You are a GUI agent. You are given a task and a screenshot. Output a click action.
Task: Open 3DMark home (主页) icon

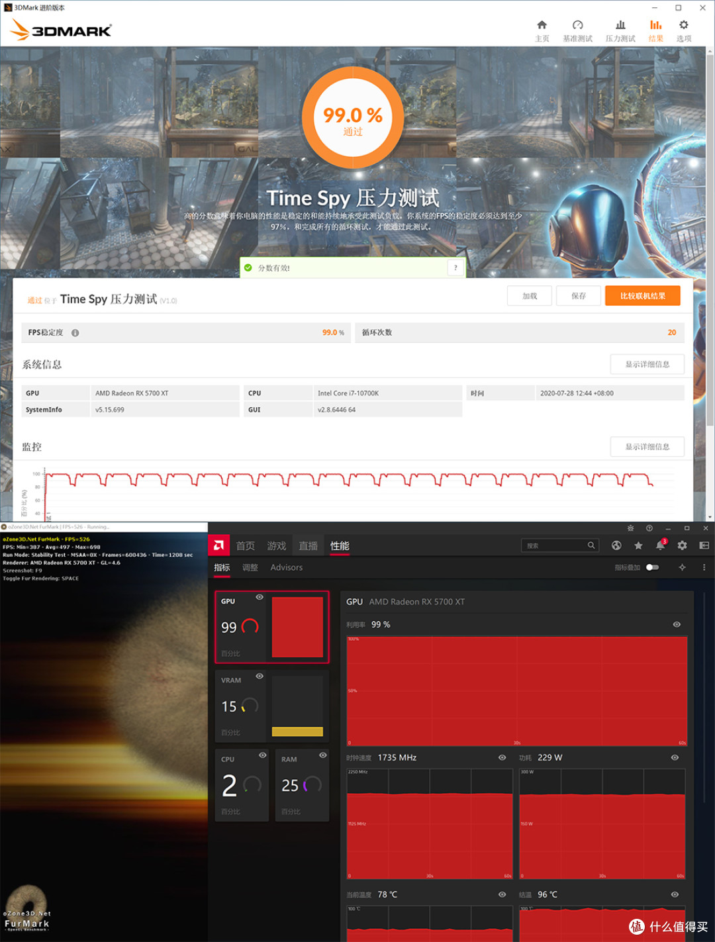[542, 30]
